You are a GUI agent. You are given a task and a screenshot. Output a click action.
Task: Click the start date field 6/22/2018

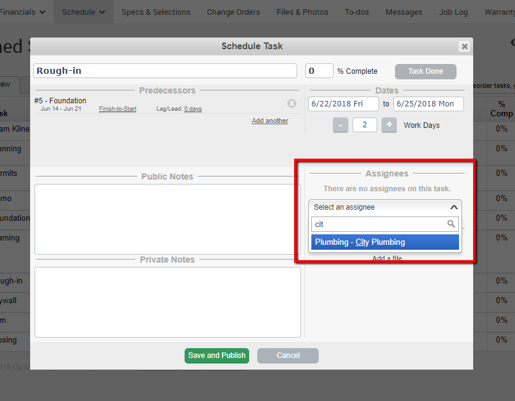(x=343, y=104)
